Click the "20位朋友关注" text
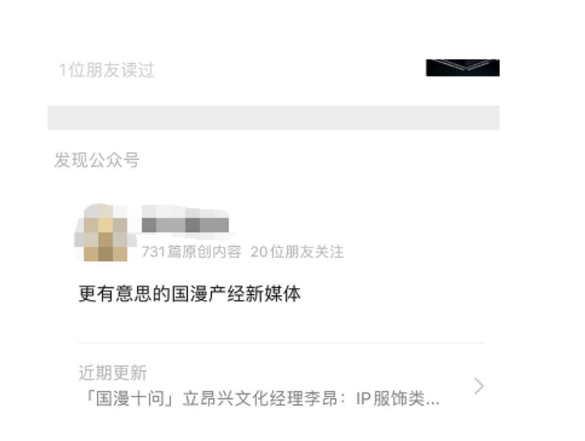This screenshot has height=441, width=585. pyautogui.click(x=297, y=252)
